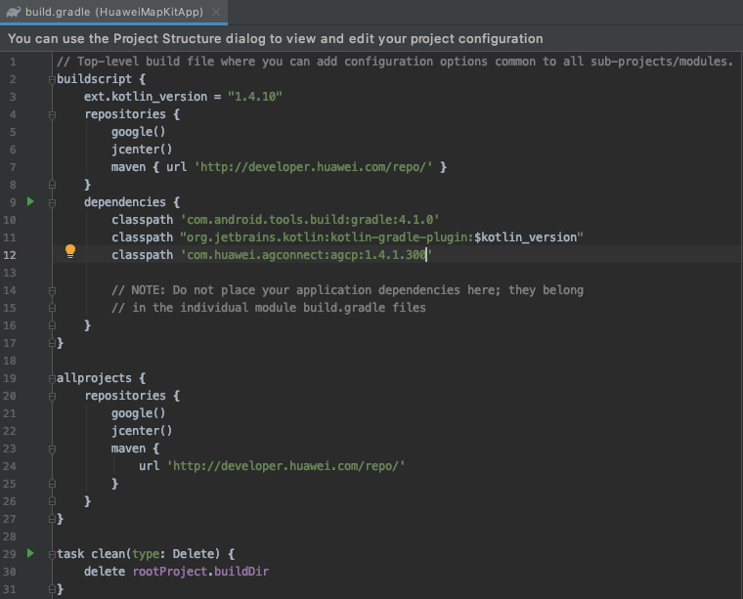The width and height of the screenshot is (743, 599).
Task: Collapse the buildscript block fold marker
Action: click(52, 79)
